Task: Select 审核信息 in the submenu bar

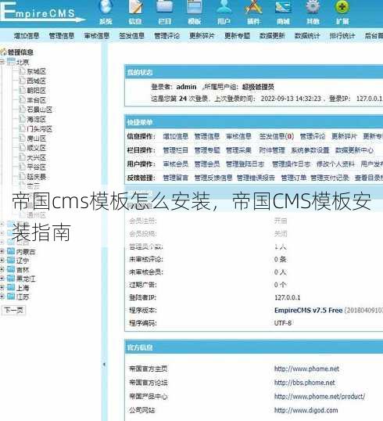Action: click(97, 36)
